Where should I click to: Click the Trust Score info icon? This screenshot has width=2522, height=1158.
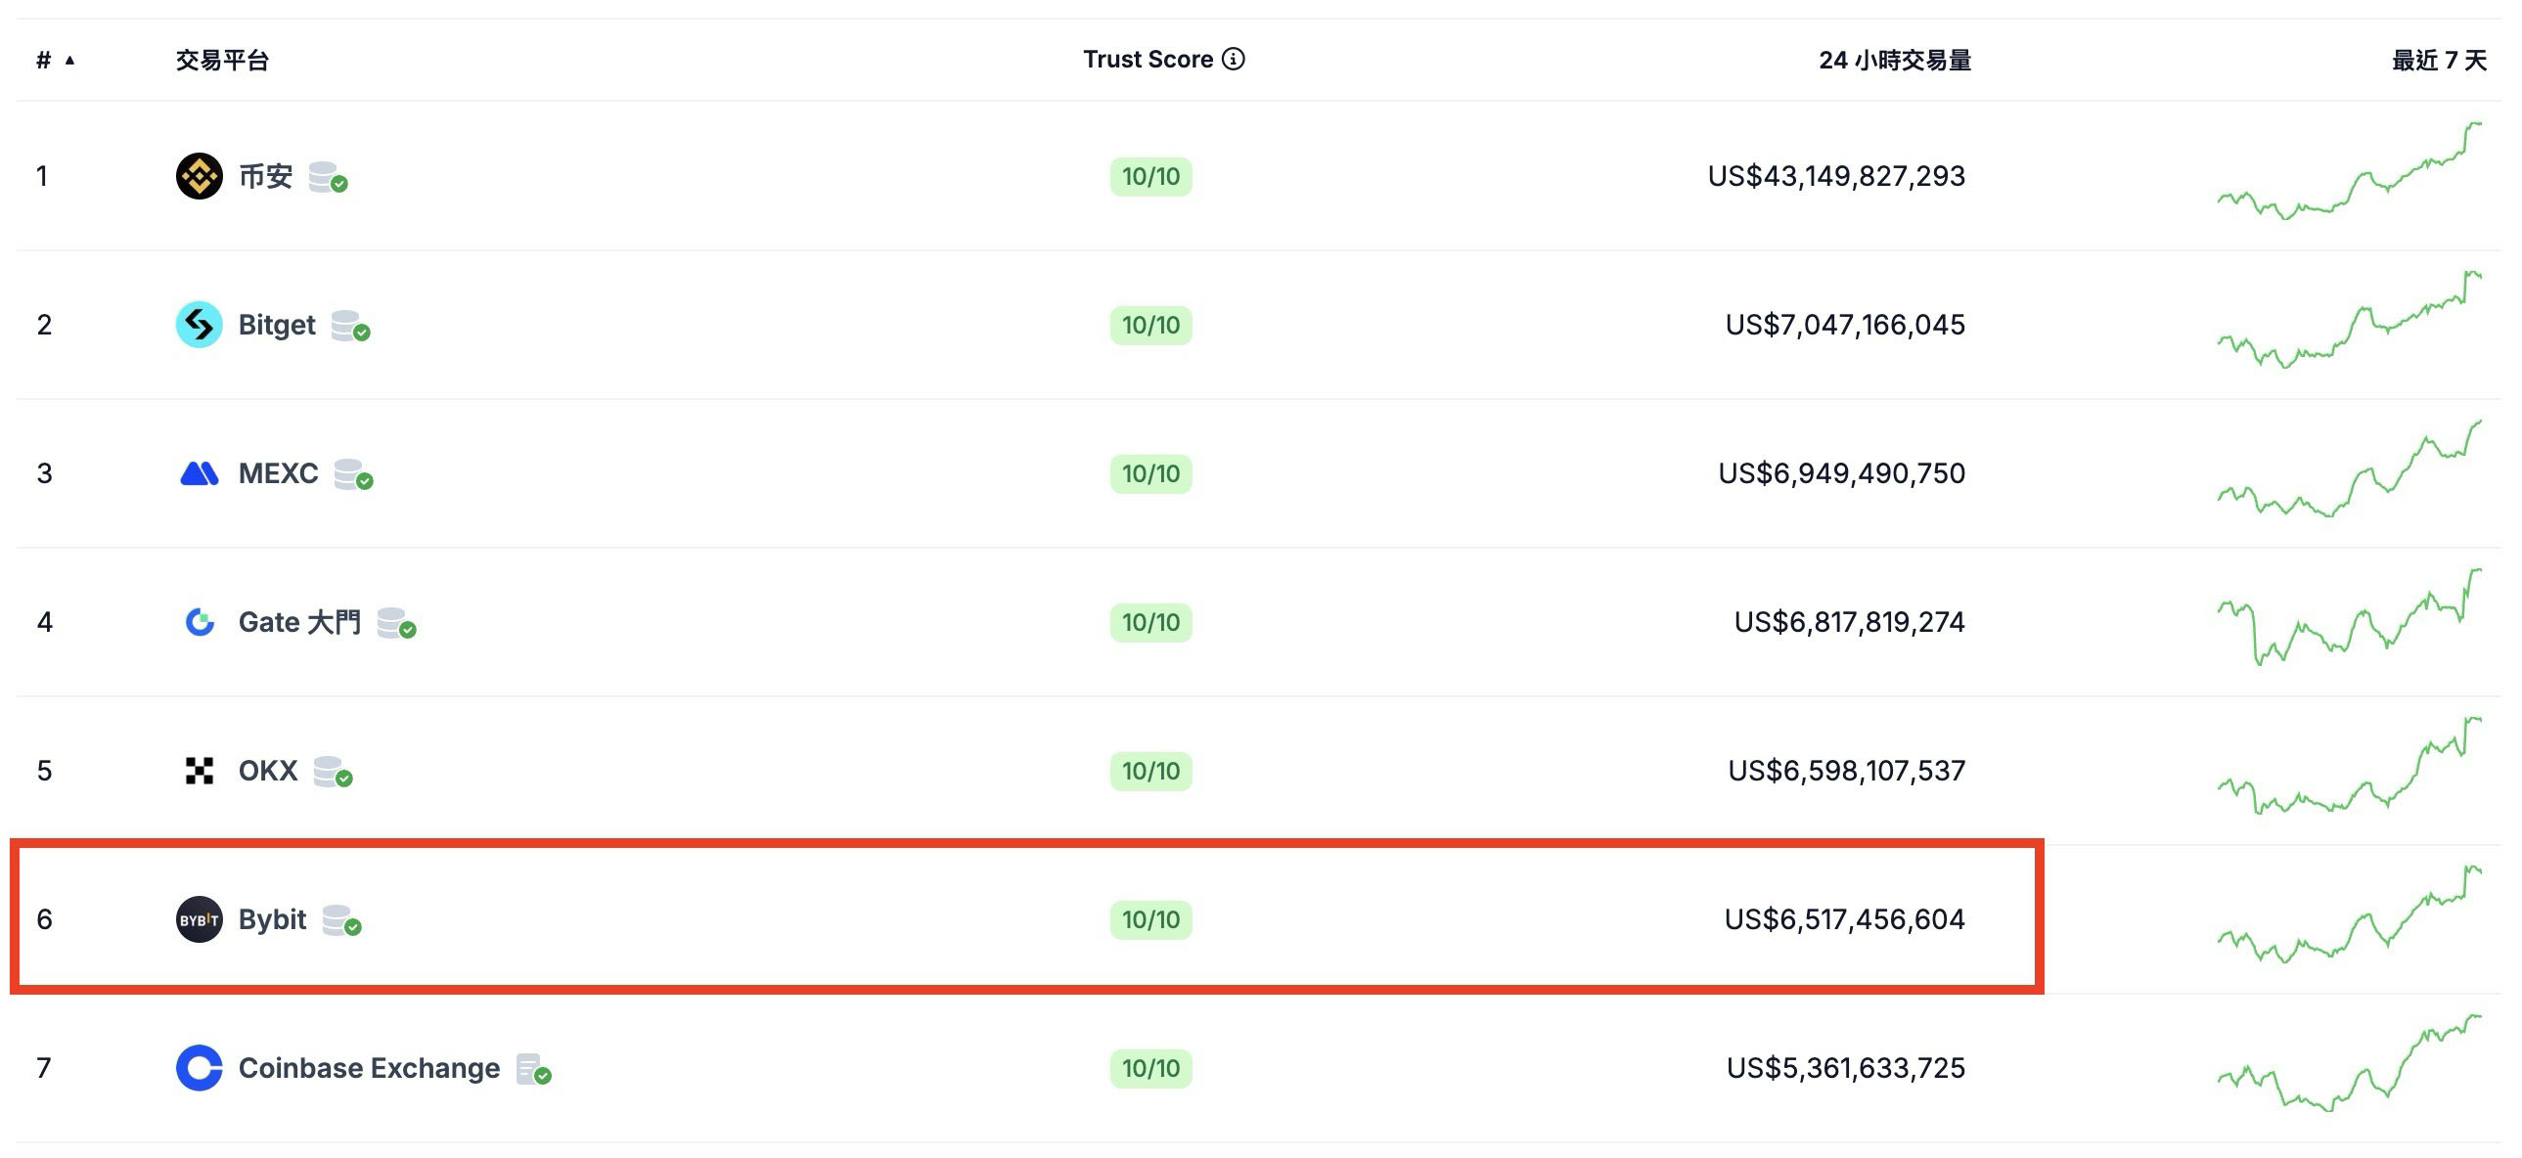tap(1234, 60)
